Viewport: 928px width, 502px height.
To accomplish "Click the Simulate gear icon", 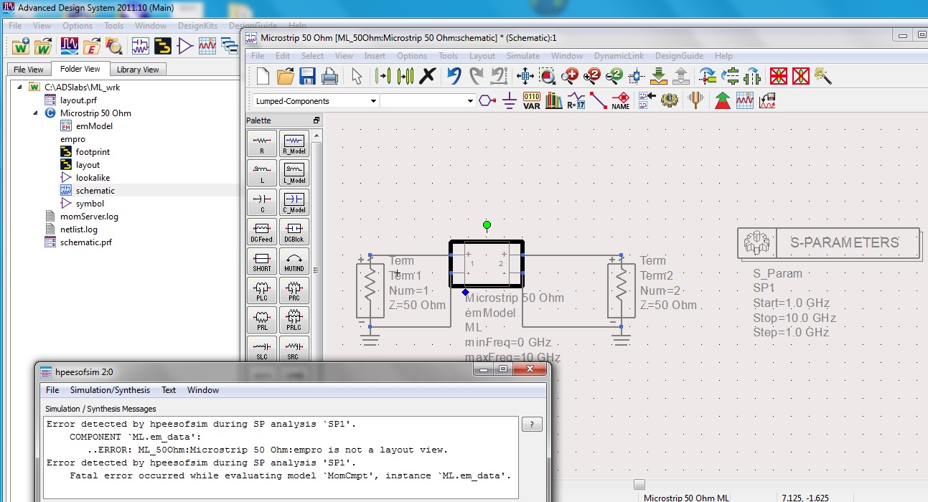I will (x=669, y=100).
